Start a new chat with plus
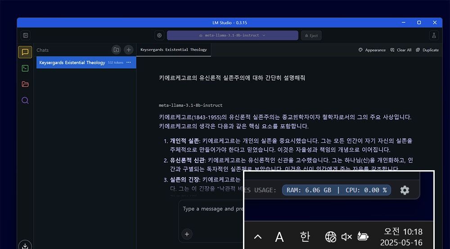The width and height of the screenshot is (450, 249). [x=129, y=50]
